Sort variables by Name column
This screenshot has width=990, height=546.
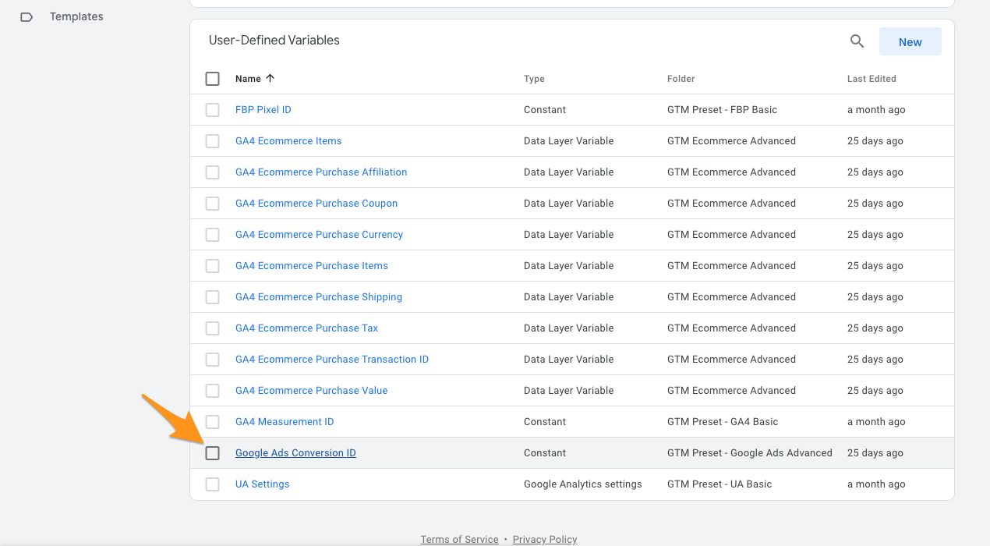click(x=248, y=79)
